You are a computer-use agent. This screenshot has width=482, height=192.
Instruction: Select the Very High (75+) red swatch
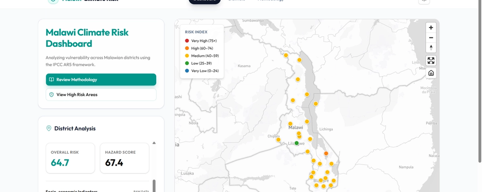pos(187,41)
